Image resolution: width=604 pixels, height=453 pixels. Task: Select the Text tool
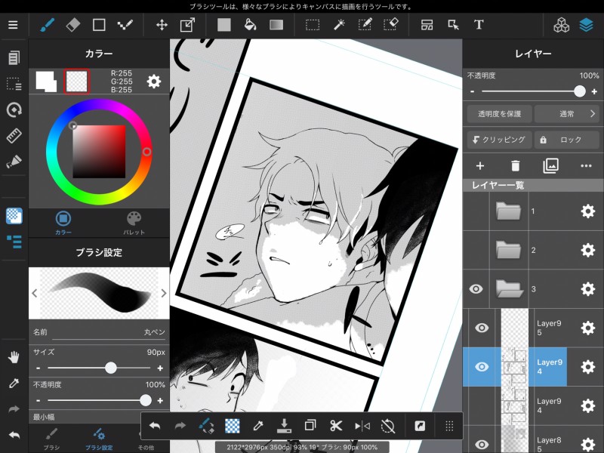479,25
